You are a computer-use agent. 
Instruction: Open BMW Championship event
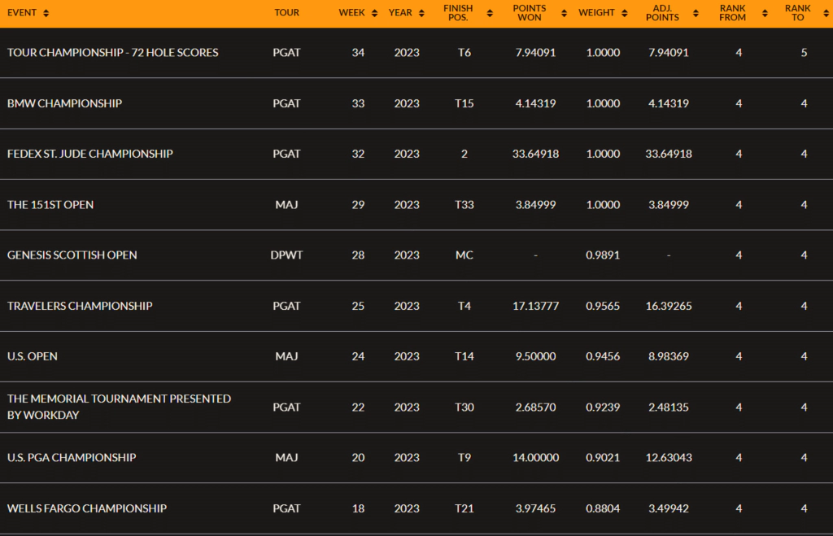point(64,103)
